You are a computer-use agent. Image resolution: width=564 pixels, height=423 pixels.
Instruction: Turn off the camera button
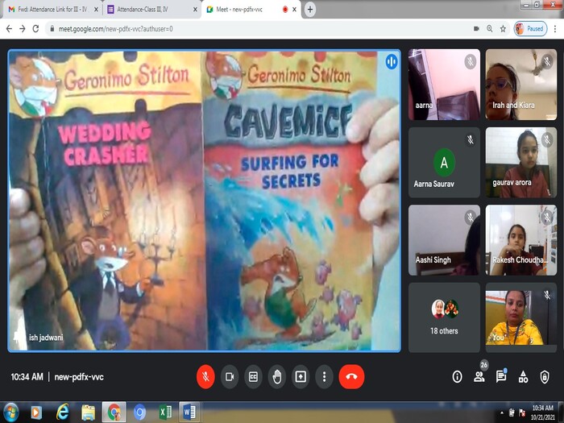pyautogui.click(x=230, y=376)
